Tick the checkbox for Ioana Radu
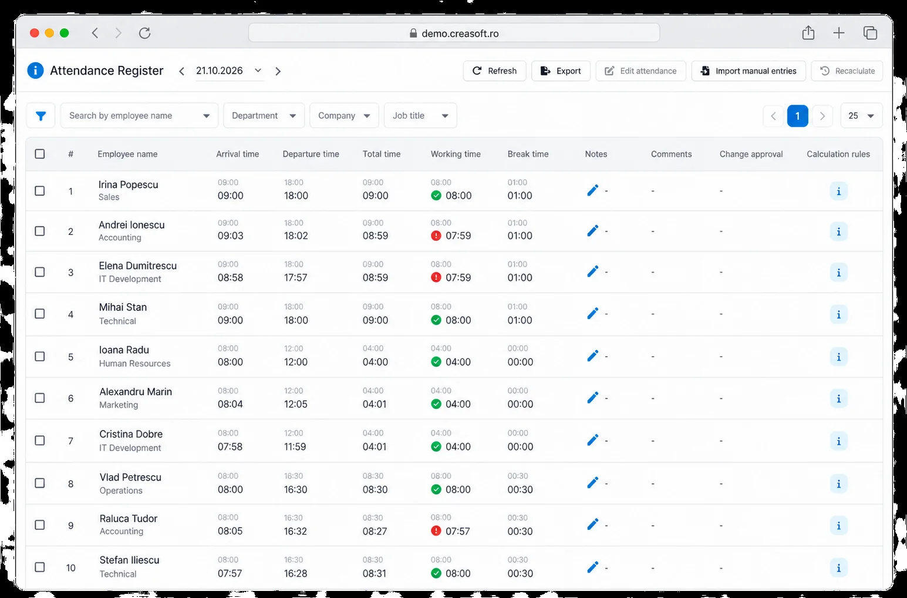Screen dimensions: 907x598 (40, 357)
